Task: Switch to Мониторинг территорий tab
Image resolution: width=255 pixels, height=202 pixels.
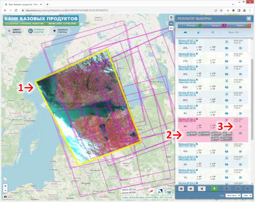Action: click(63, 24)
